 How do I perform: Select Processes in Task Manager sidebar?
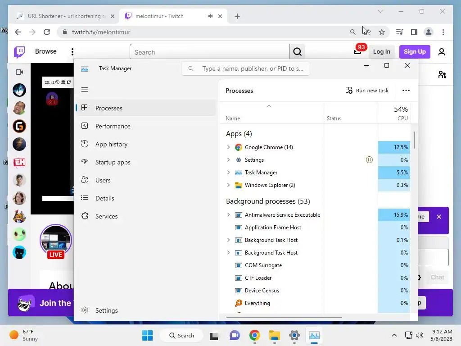(146, 108)
